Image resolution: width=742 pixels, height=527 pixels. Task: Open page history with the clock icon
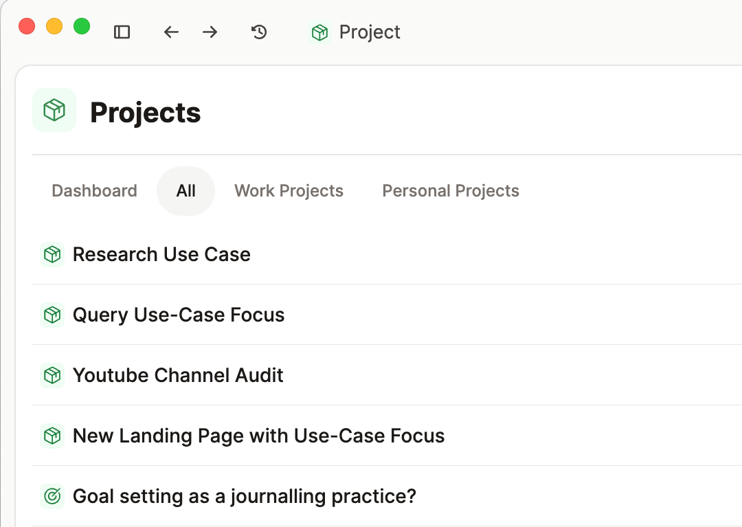[259, 32]
